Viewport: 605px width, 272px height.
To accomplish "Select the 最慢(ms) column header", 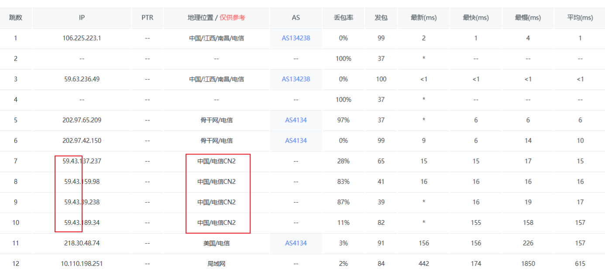I will tap(528, 17).
